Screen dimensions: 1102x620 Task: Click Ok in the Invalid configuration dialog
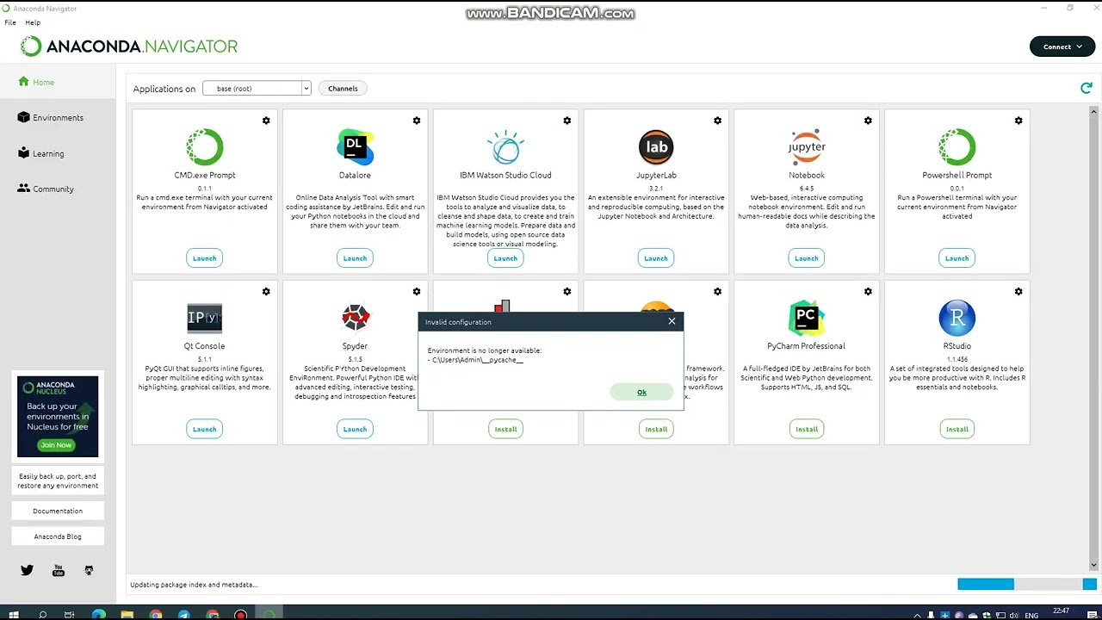(641, 392)
